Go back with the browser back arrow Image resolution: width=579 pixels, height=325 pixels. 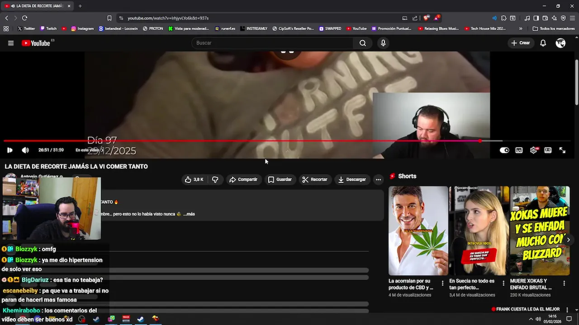click(x=6, y=18)
